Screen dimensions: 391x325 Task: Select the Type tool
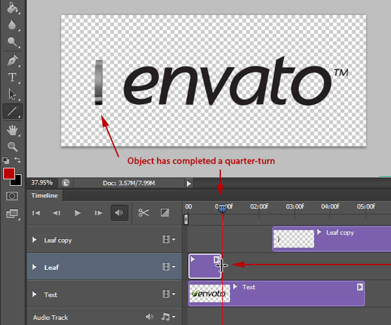point(12,77)
